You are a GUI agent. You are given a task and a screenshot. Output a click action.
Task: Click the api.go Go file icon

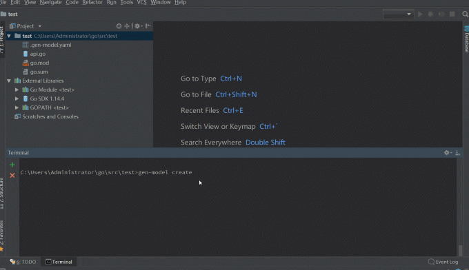pyautogui.click(x=26, y=54)
